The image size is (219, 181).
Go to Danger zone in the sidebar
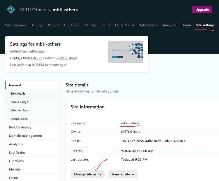click(x=33, y=119)
